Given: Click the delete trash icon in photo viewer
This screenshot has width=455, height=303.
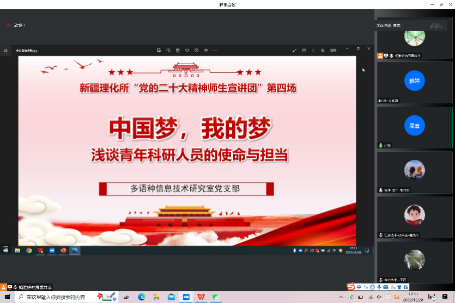Looking at the screenshot, I should pyautogui.click(x=178, y=50).
